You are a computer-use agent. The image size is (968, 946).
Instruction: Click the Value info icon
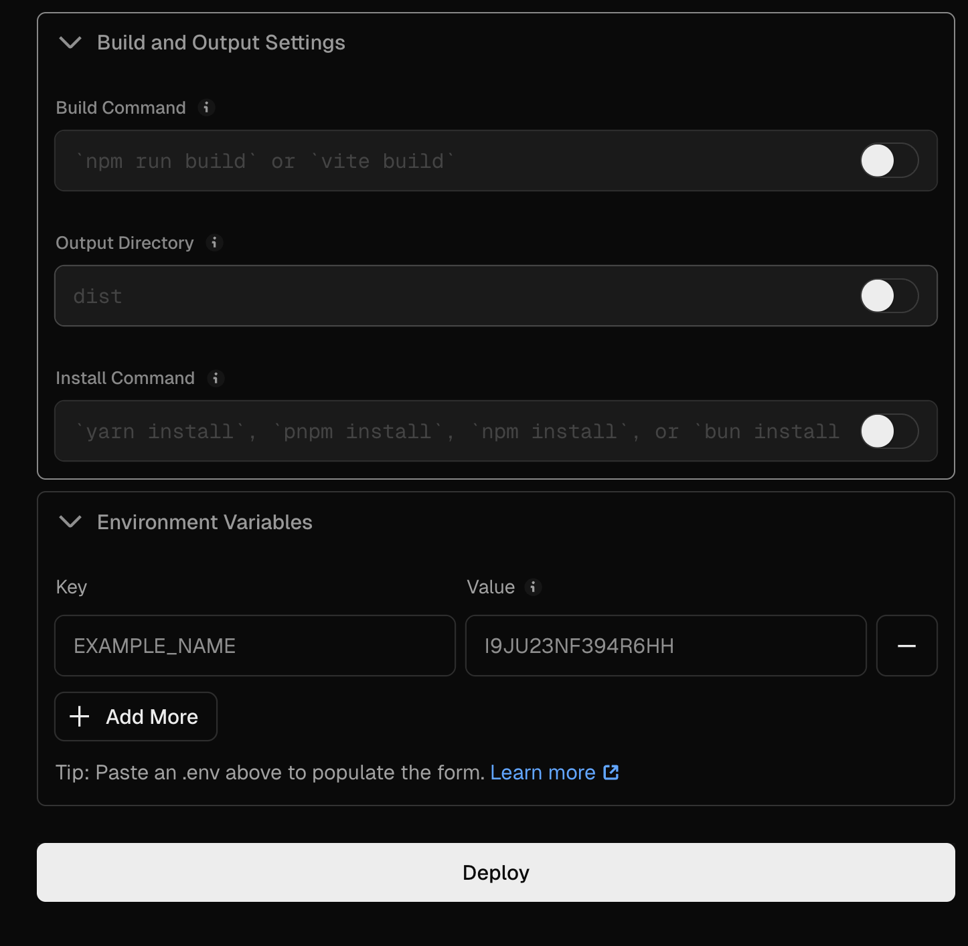point(533,587)
